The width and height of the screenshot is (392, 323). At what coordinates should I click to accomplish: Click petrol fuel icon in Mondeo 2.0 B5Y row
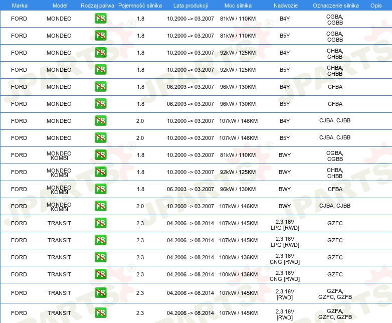100,137
